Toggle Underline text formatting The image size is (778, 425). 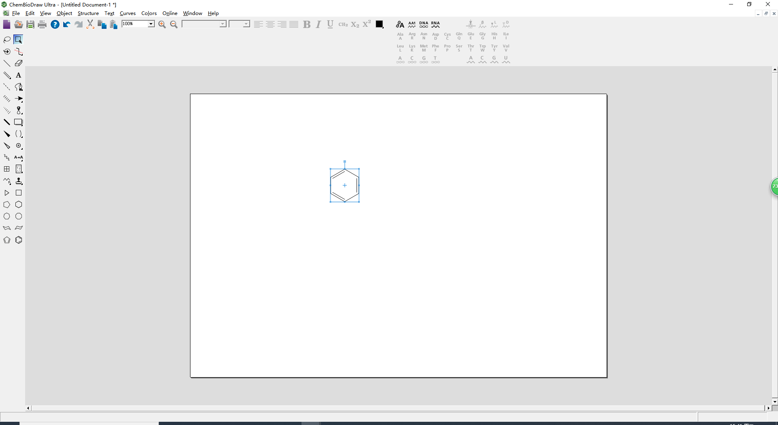[x=330, y=24]
